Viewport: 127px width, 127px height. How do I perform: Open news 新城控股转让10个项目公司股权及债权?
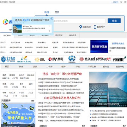click(x=64, y=110)
